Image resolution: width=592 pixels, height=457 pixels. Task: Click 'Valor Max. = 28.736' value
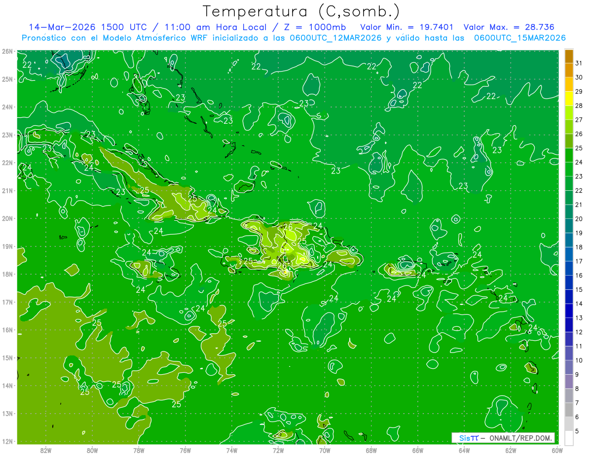pyautogui.click(x=509, y=27)
